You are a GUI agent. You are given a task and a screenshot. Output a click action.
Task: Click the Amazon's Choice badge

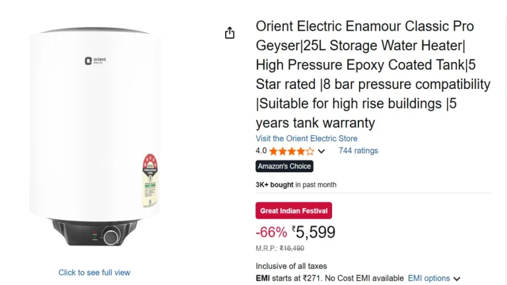pyautogui.click(x=285, y=166)
